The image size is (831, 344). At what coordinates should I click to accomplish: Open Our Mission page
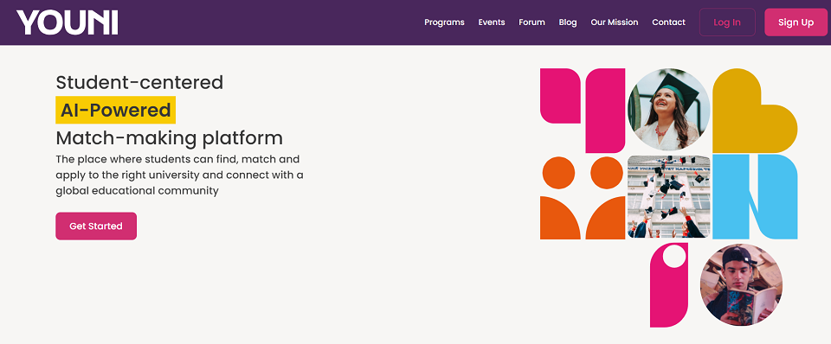tap(615, 22)
